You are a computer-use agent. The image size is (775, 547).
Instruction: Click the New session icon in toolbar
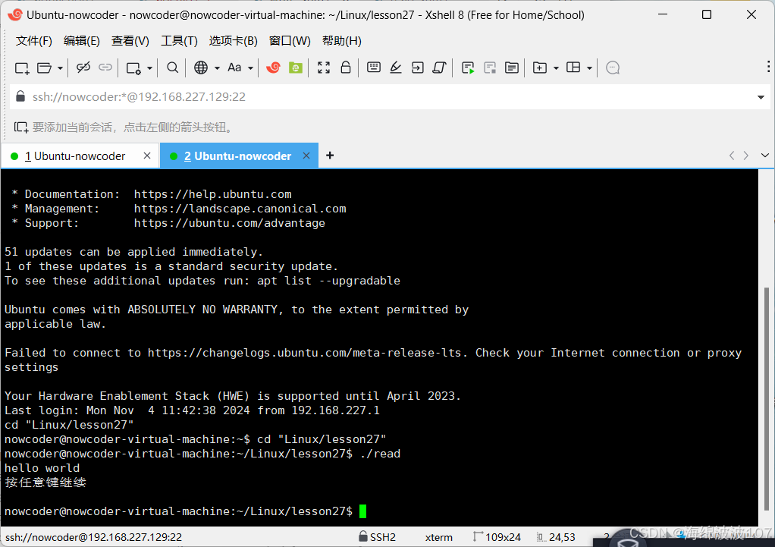click(22, 68)
